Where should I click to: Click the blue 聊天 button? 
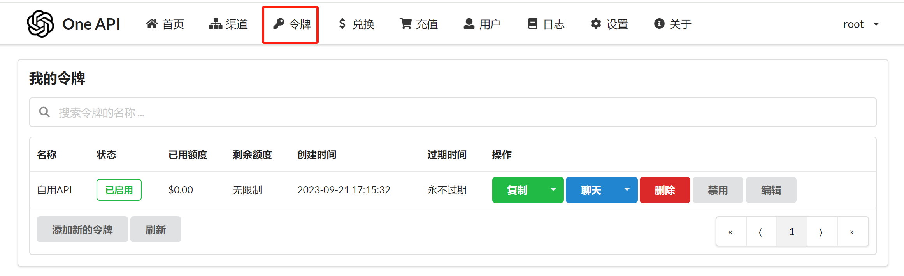tap(592, 190)
